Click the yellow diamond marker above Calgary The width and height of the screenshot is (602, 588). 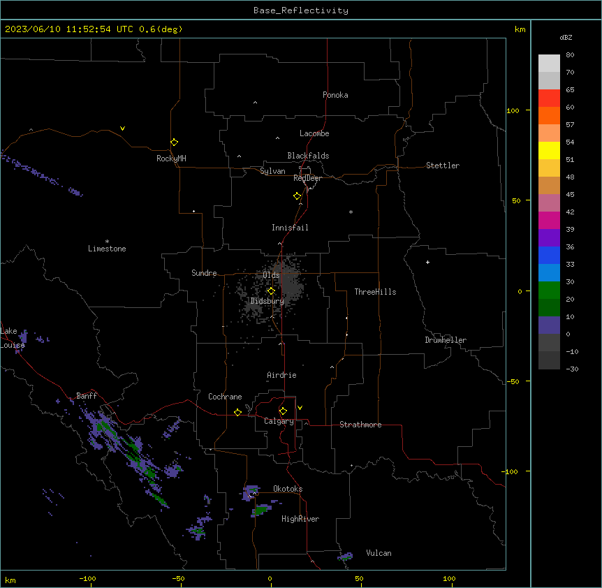283,411
